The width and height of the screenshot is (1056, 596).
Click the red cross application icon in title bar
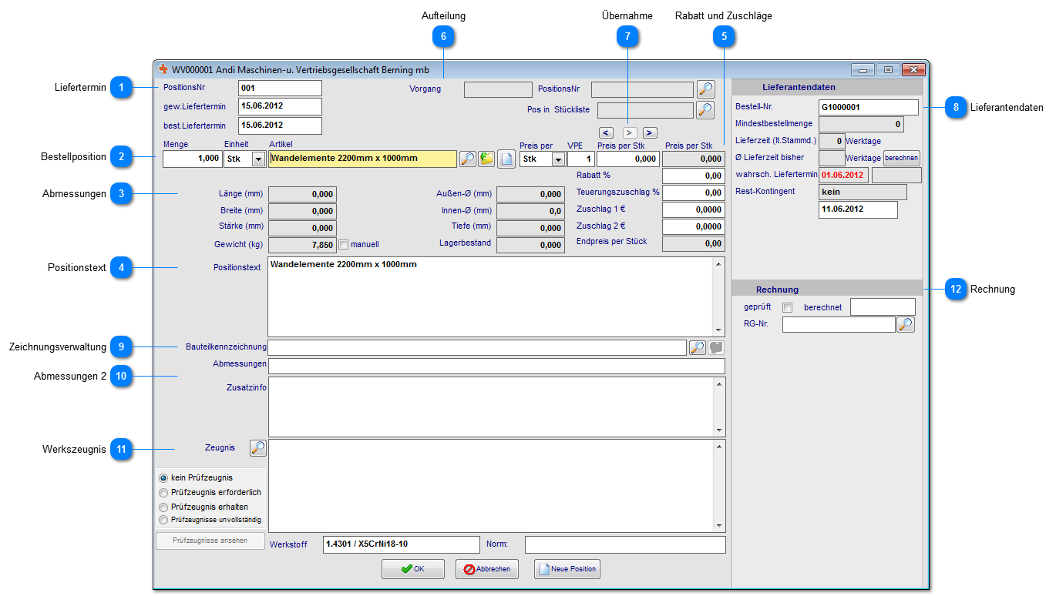tap(163, 69)
